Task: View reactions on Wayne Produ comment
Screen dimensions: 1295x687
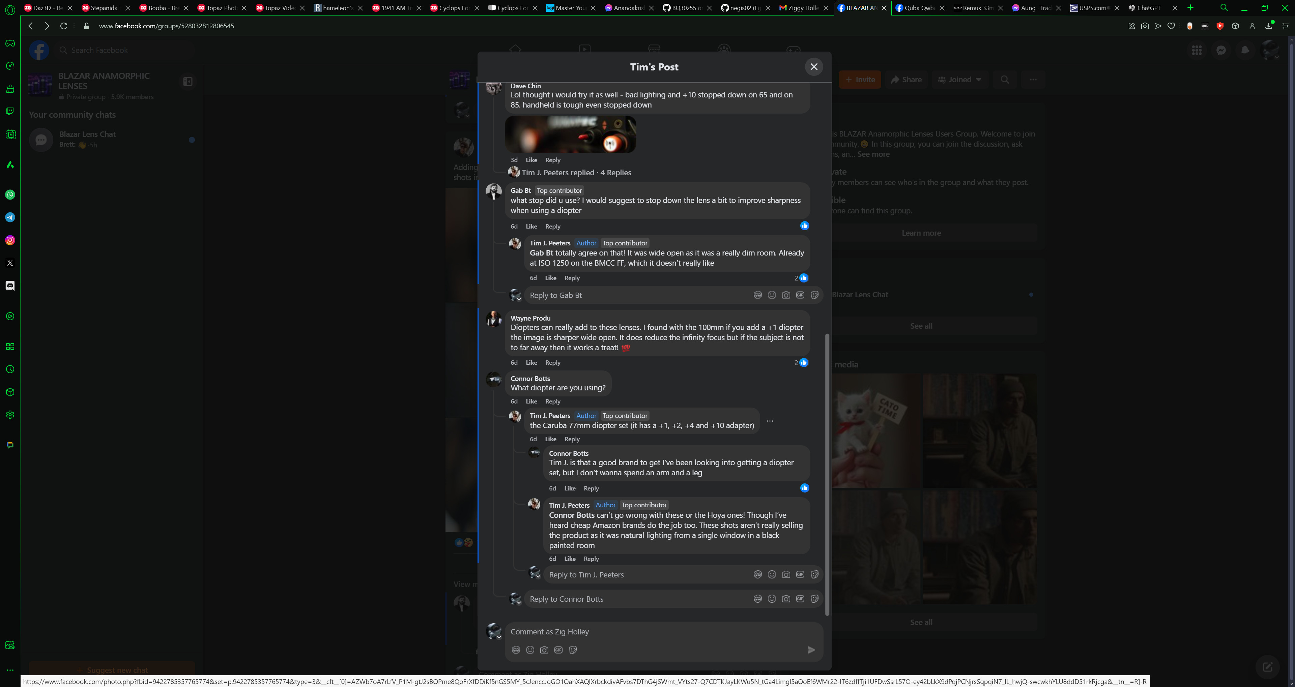Action: tap(801, 362)
